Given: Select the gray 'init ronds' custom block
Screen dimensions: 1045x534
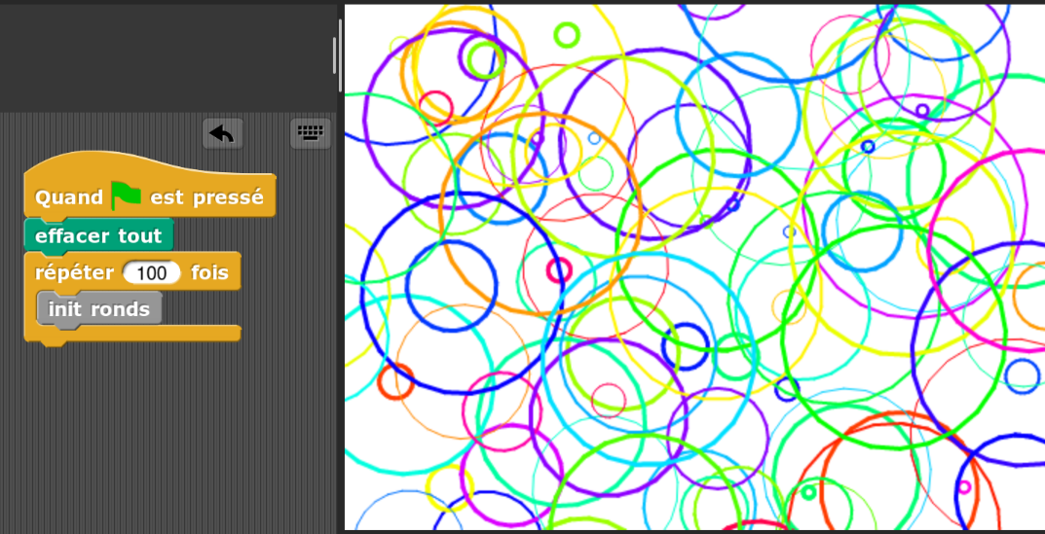Looking at the screenshot, I should point(98,309).
